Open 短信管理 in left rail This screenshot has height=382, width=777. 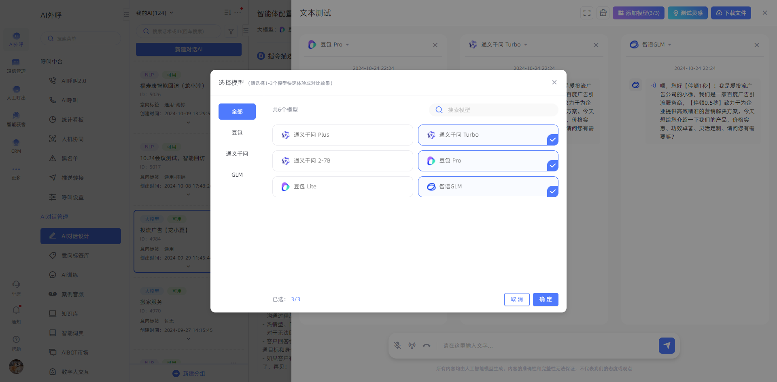[x=16, y=66]
